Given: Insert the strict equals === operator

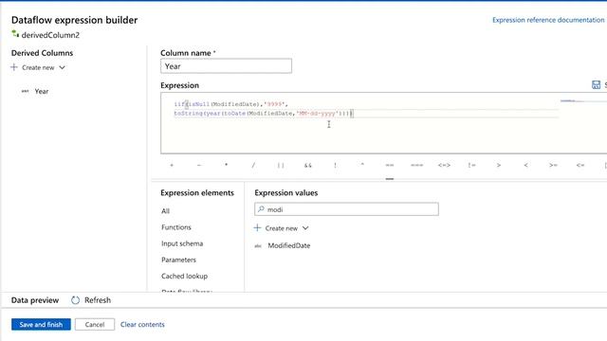Looking at the screenshot, I should (x=417, y=165).
